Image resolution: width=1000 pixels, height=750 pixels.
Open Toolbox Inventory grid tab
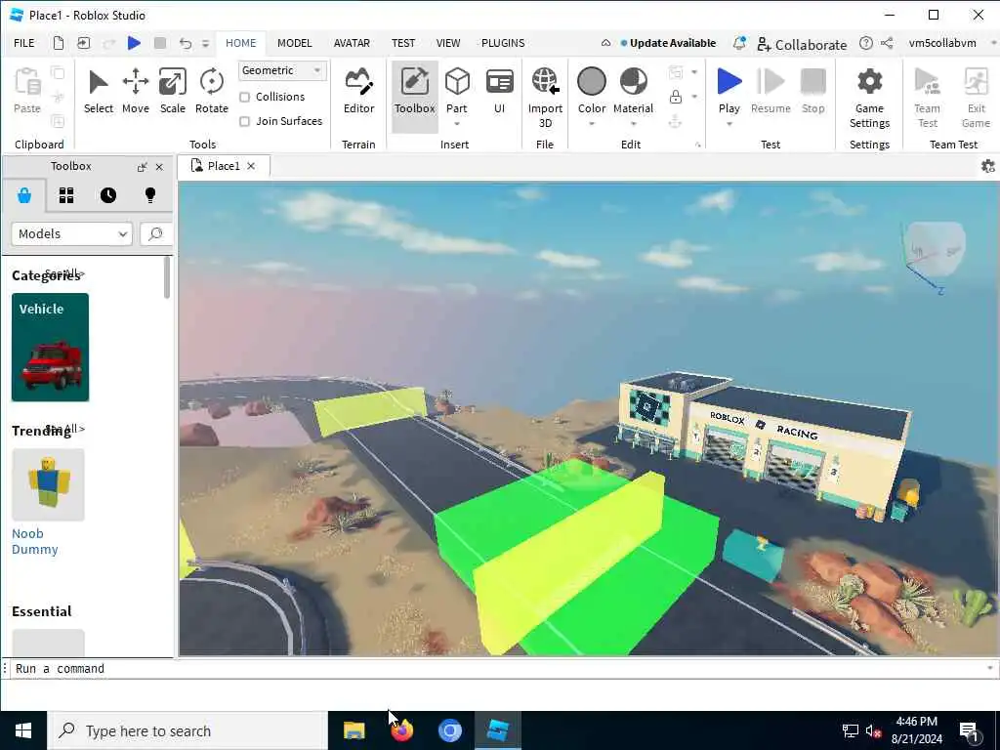click(66, 195)
